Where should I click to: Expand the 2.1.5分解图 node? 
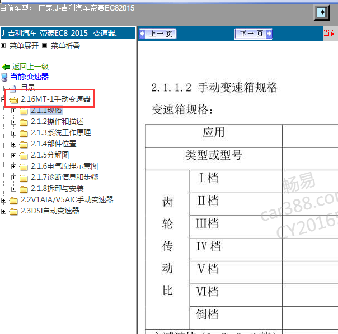point(13,155)
